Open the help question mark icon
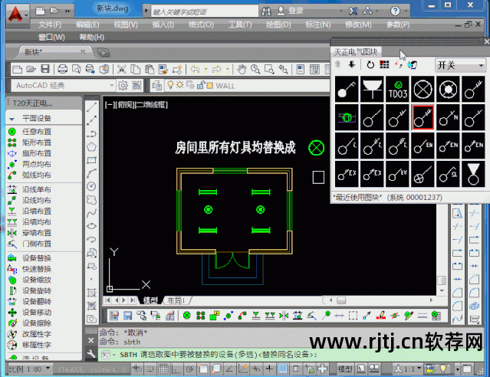The width and height of the screenshot is (490, 377). [396, 11]
